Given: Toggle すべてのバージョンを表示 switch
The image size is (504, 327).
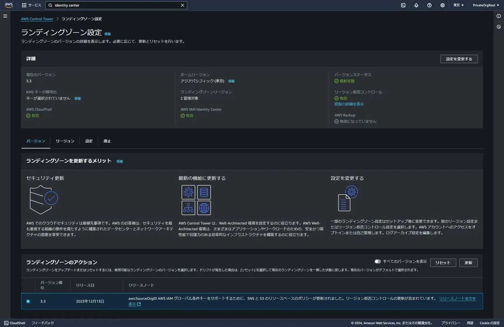Looking at the screenshot, I should tap(378, 262).
